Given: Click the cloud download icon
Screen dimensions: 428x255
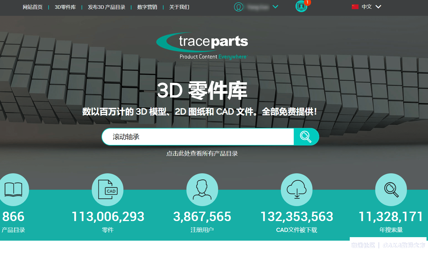Looking at the screenshot, I should tap(297, 190).
